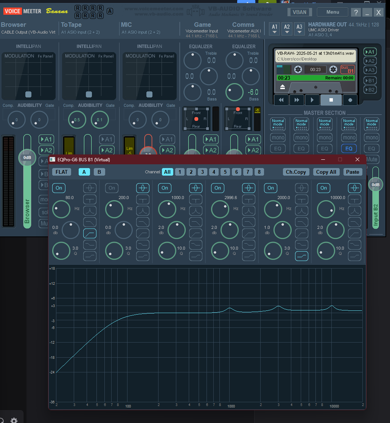
Task: Select the low-shelf filter icon in the 1000.0 Hz band
Action: point(196,245)
